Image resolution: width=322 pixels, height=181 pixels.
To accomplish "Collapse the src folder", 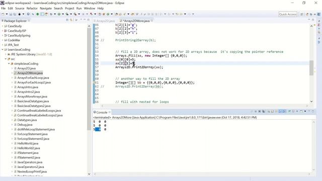I will [x=6, y=59].
